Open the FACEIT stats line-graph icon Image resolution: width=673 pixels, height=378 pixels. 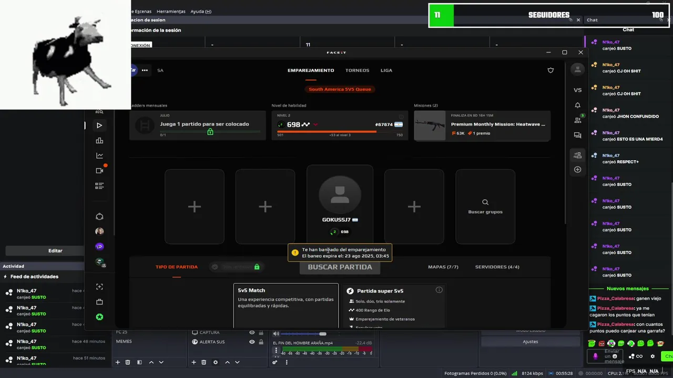point(99,155)
